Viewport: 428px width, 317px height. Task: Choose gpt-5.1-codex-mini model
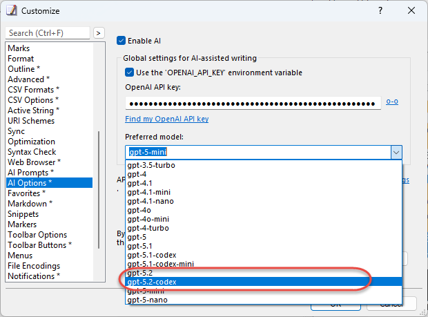pyautogui.click(x=264, y=264)
